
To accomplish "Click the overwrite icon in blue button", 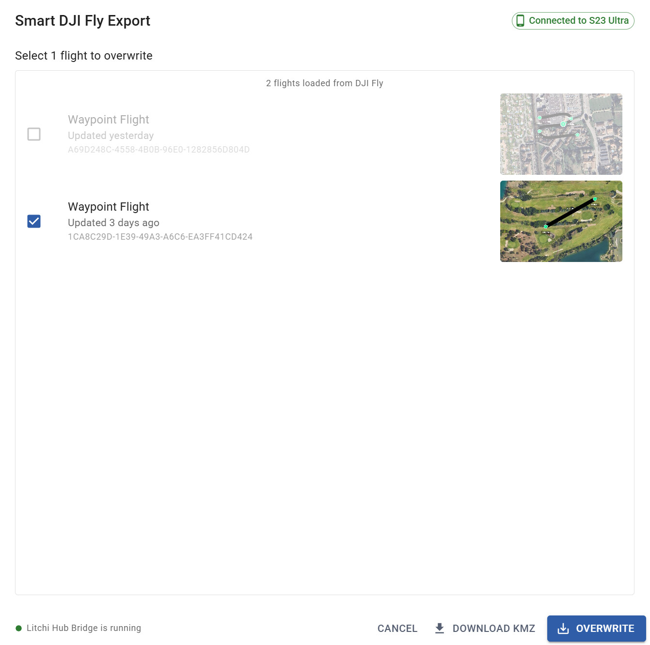I will [x=563, y=629].
